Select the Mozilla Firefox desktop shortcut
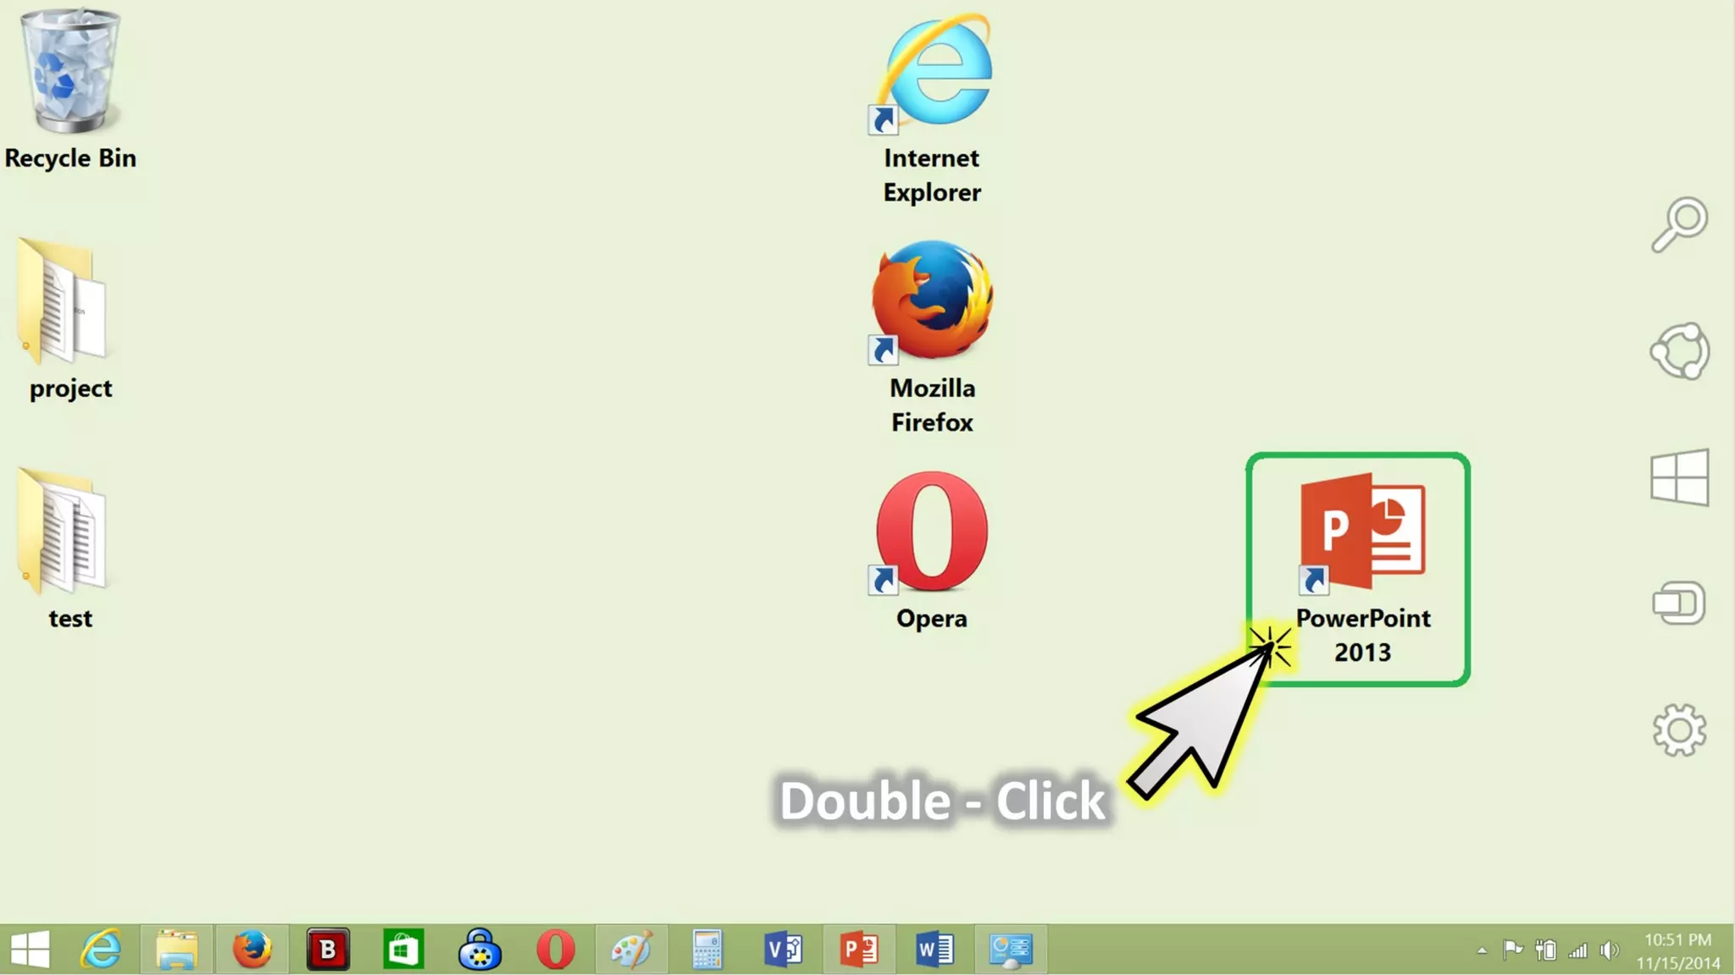The image size is (1735, 975). click(932, 301)
